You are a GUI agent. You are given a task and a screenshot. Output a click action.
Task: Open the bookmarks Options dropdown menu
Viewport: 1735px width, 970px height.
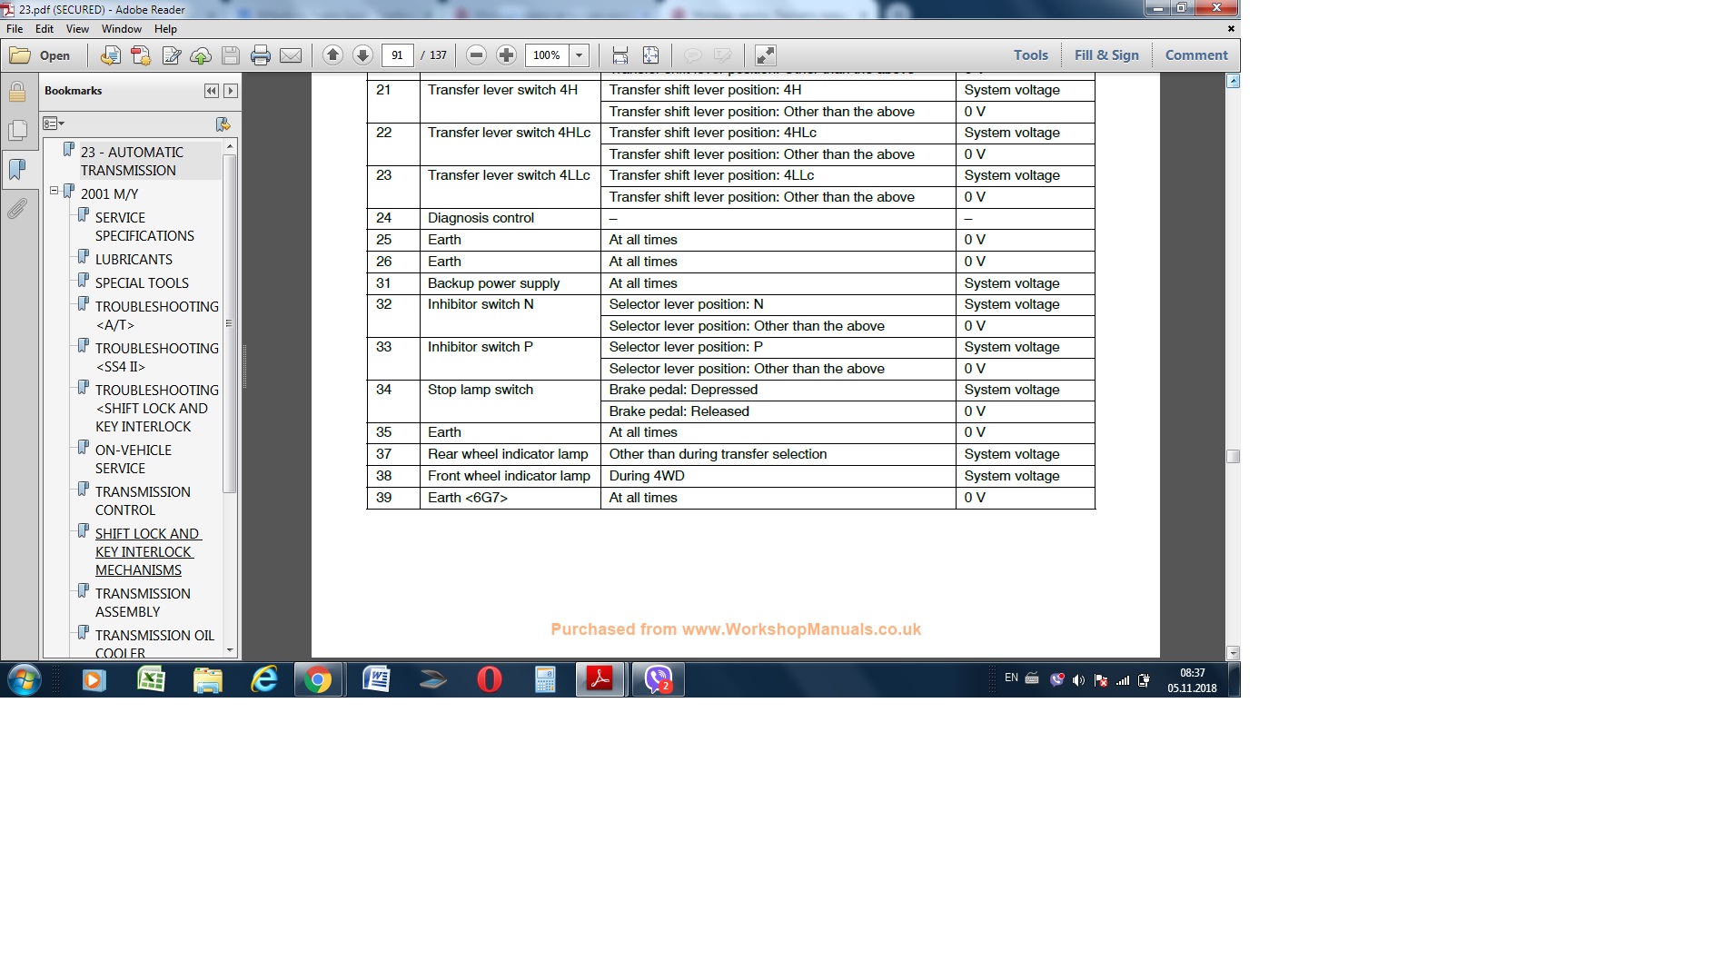click(54, 124)
